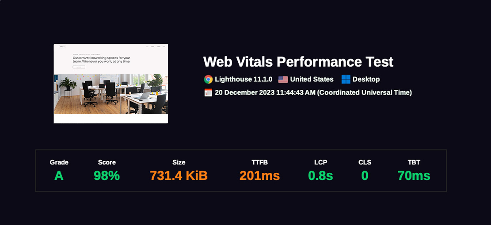The width and height of the screenshot is (491, 225).
Task: Click the United States flag icon
Action: tap(283, 80)
